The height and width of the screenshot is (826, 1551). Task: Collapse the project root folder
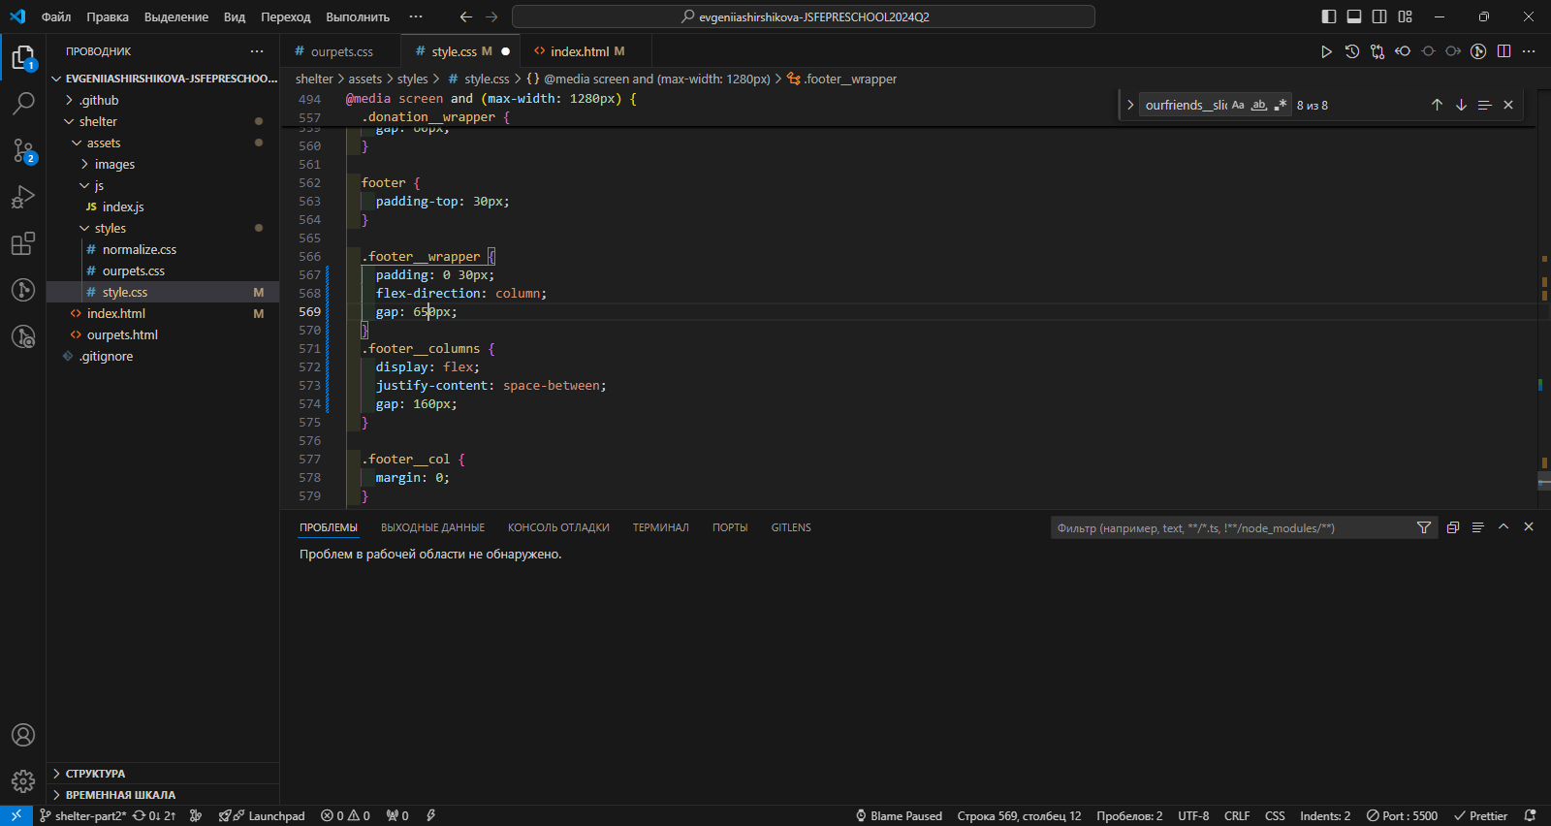coord(163,79)
